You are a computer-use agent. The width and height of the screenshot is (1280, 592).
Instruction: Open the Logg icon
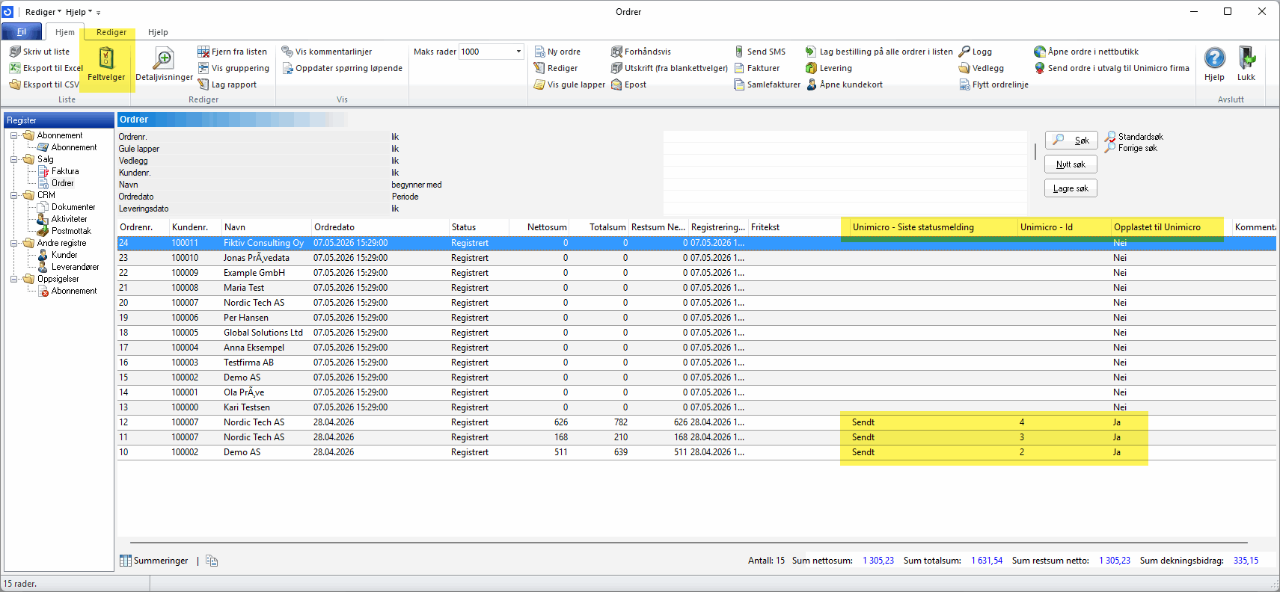click(x=965, y=52)
